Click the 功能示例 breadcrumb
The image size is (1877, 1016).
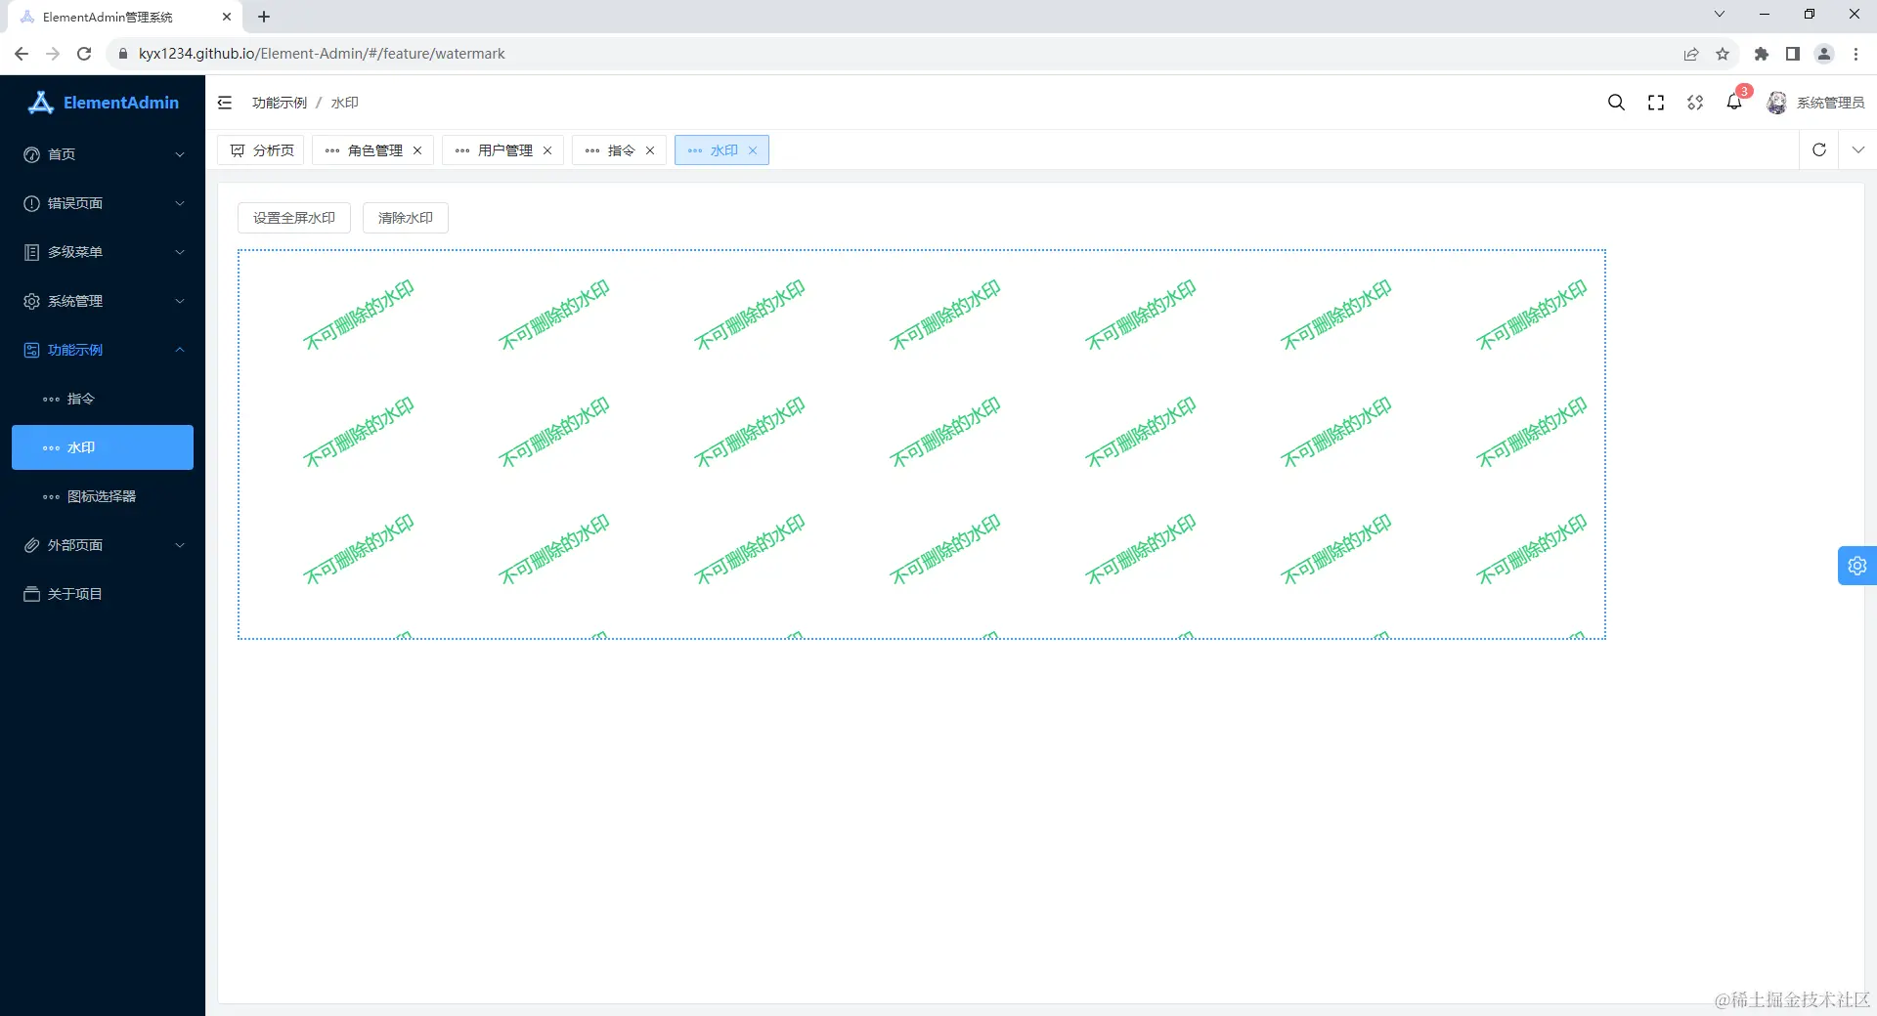(280, 103)
